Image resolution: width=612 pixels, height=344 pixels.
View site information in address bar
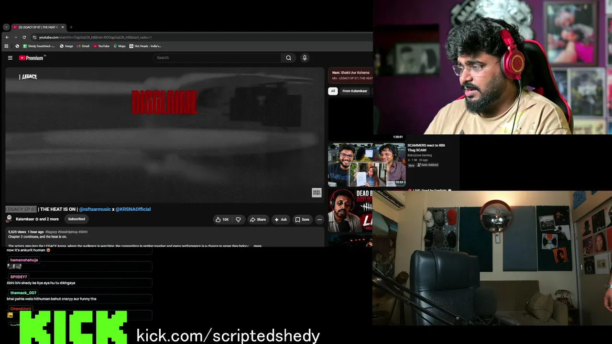(x=34, y=37)
